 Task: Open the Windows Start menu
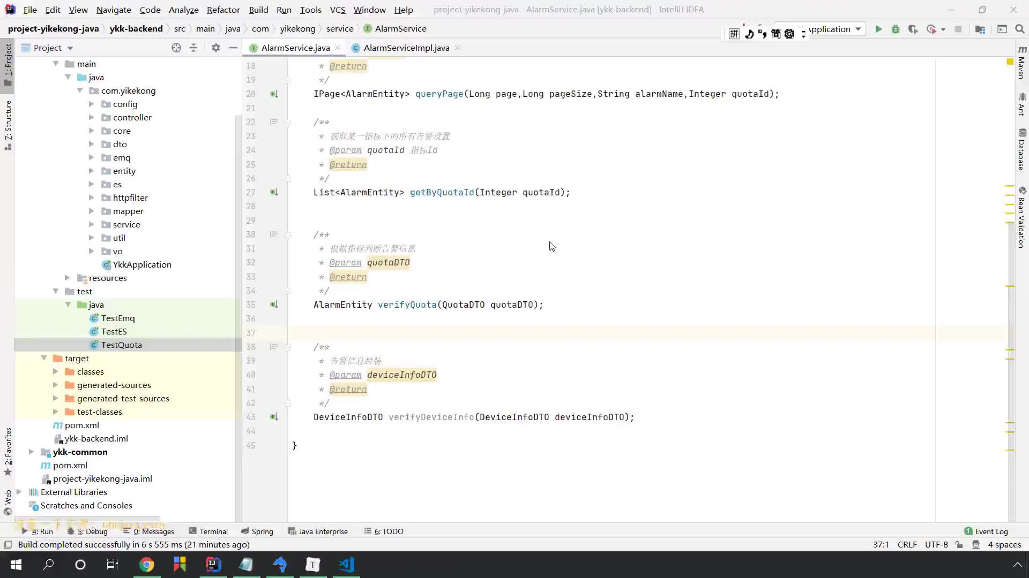coord(16,565)
